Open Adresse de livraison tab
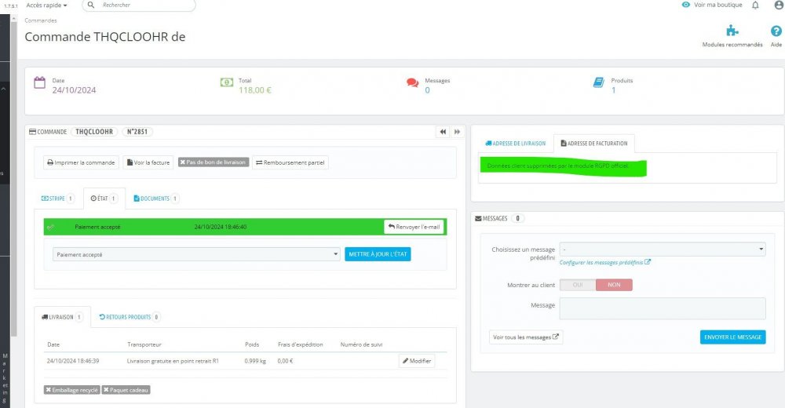The width and height of the screenshot is (785, 408). (515, 144)
